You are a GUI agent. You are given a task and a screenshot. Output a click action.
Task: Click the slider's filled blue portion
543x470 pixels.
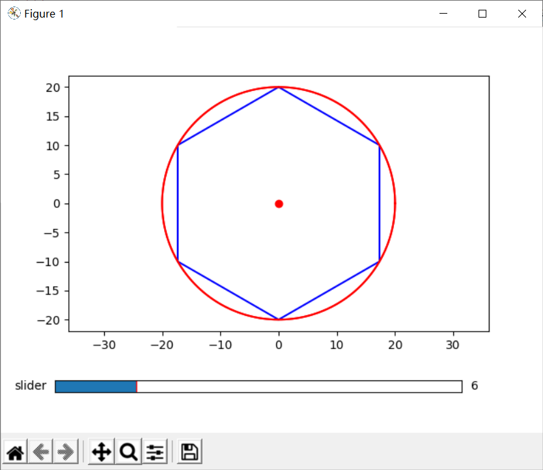pyautogui.click(x=96, y=387)
